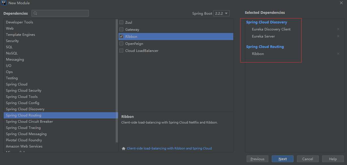Select the I/O category
Image resolution: width=347 pixels, height=165 pixels.
60,65
